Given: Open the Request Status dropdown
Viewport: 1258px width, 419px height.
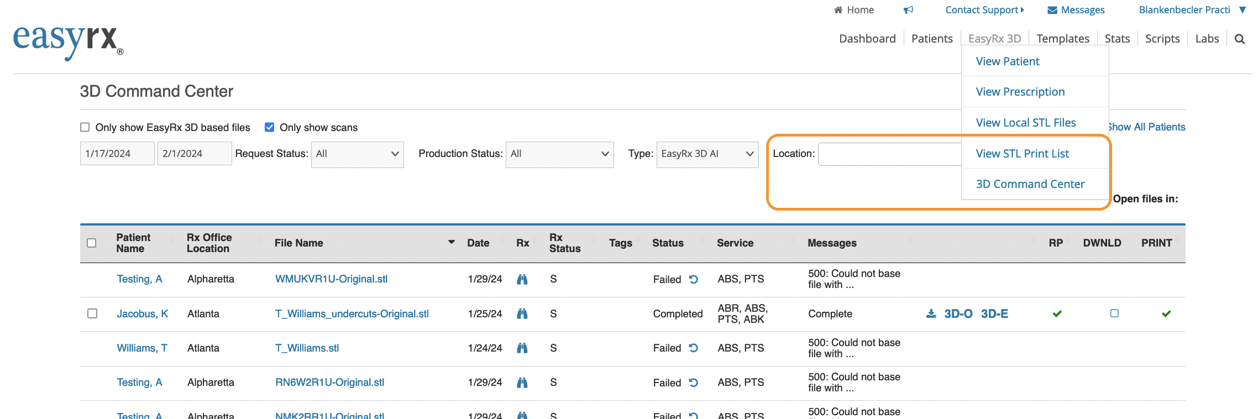Looking at the screenshot, I should click(358, 154).
